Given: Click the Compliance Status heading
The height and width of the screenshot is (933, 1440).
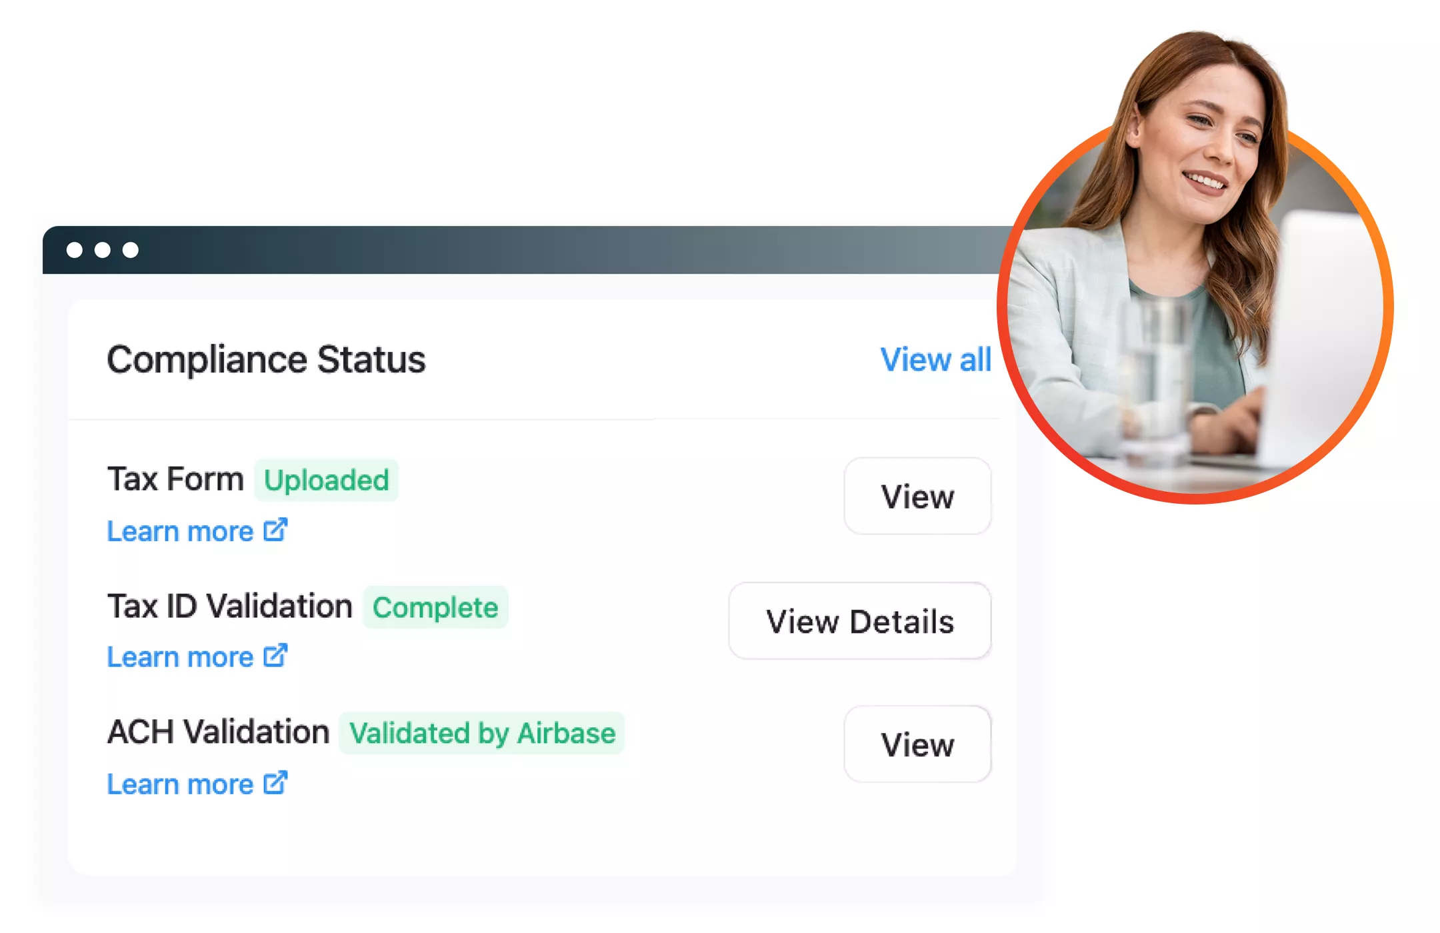Looking at the screenshot, I should pyautogui.click(x=266, y=360).
